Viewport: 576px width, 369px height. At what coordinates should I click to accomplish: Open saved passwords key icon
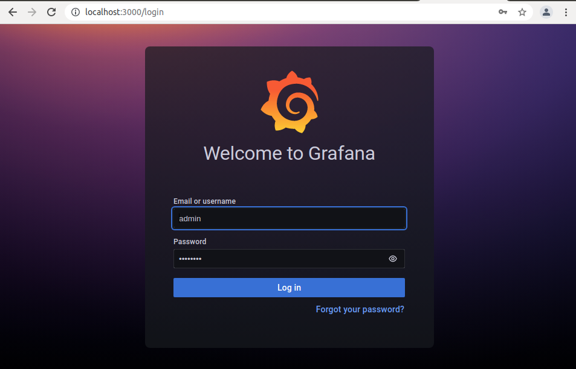tap(502, 12)
